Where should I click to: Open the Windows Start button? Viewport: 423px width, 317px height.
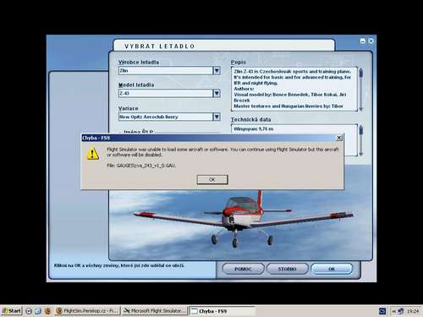pos(12,311)
